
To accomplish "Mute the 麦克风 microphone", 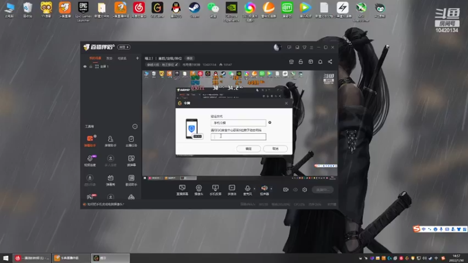I will pos(247,189).
